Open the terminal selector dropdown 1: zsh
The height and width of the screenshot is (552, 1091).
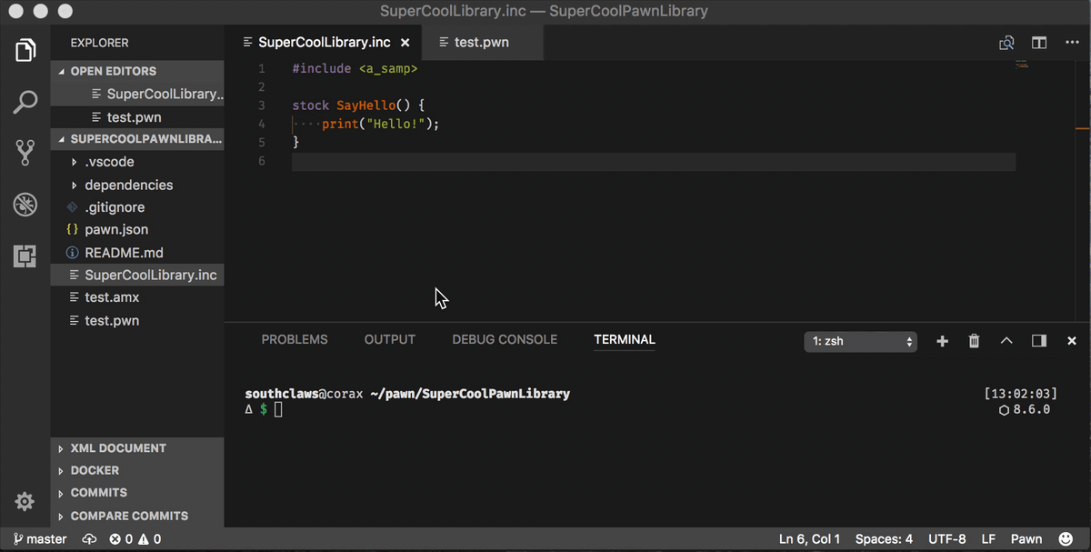pos(860,342)
